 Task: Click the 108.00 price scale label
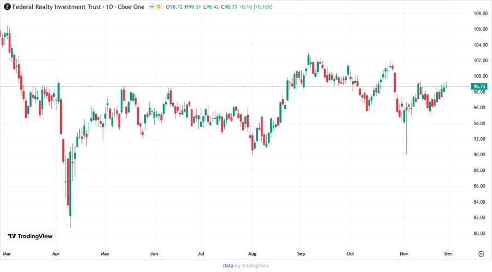coord(481,14)
